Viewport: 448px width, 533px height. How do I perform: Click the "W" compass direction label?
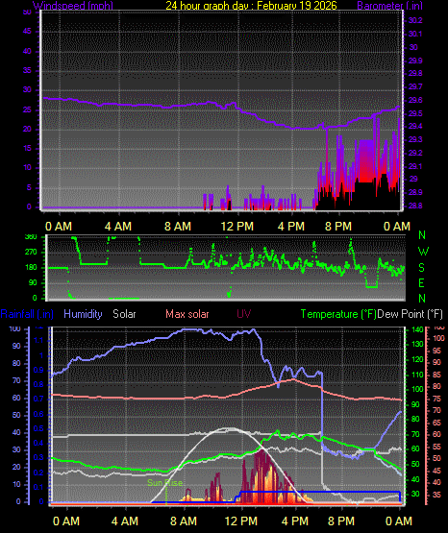click(423, 252)
